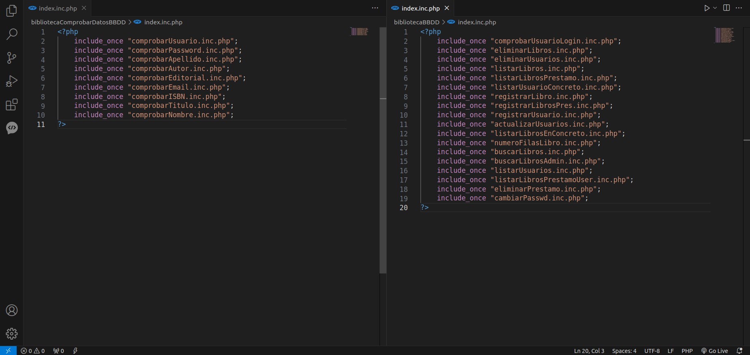Viewport: 750px width, 355px height.
Task: Change indentation Spaces: 4
Action: pos(624,351)
